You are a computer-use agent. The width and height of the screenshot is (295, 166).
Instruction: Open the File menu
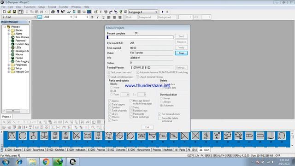click(3, 7)
